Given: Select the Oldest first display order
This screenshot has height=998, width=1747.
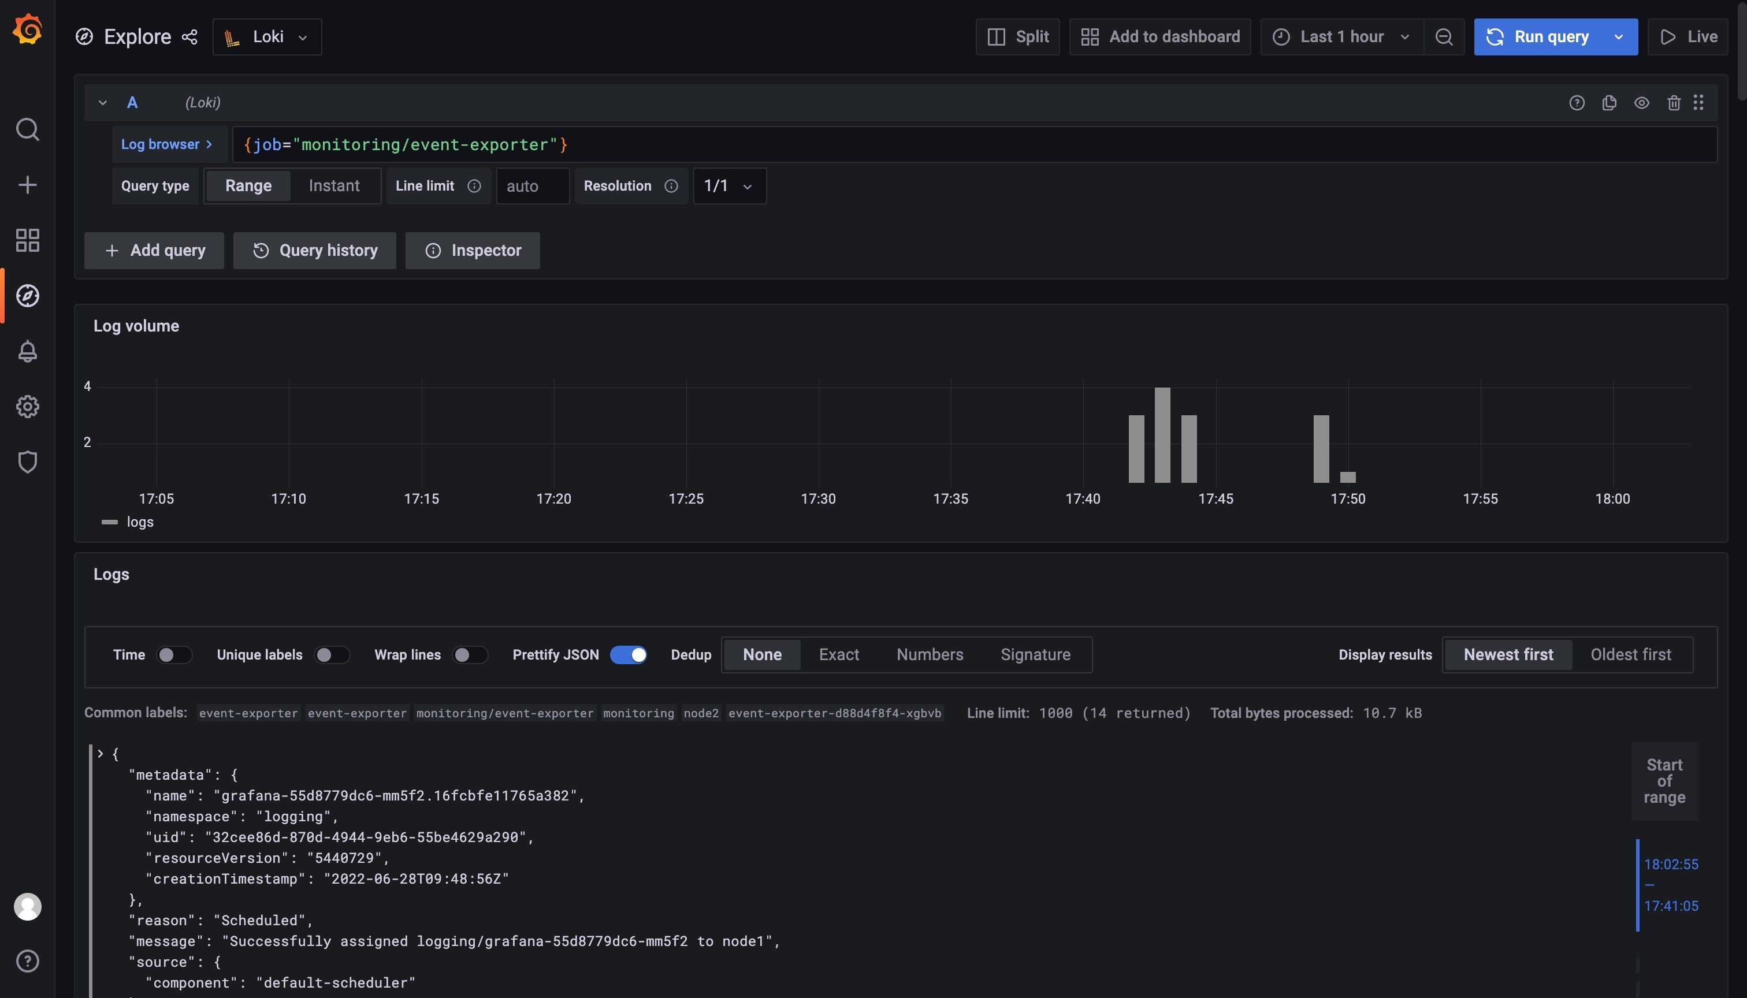Looking at the screenshot, I should pyautogui.click(x=1631, y=654).
